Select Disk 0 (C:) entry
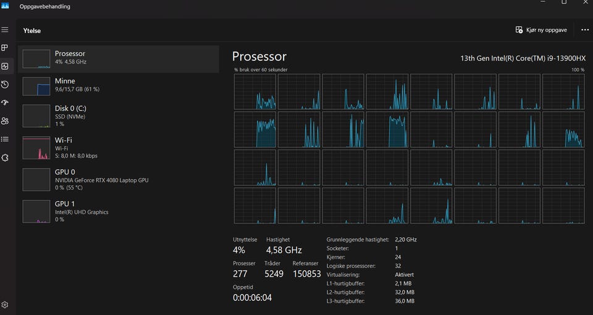The height and width of the screenshot is (315, 593). click(x=119, y=115)
